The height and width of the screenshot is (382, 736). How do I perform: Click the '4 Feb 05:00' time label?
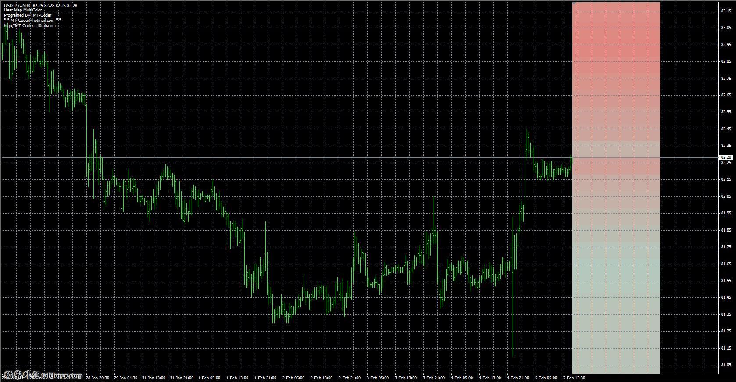(462, 378)
